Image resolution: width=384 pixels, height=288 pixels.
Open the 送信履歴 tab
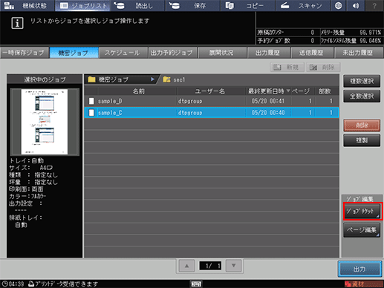coord(312,53)
